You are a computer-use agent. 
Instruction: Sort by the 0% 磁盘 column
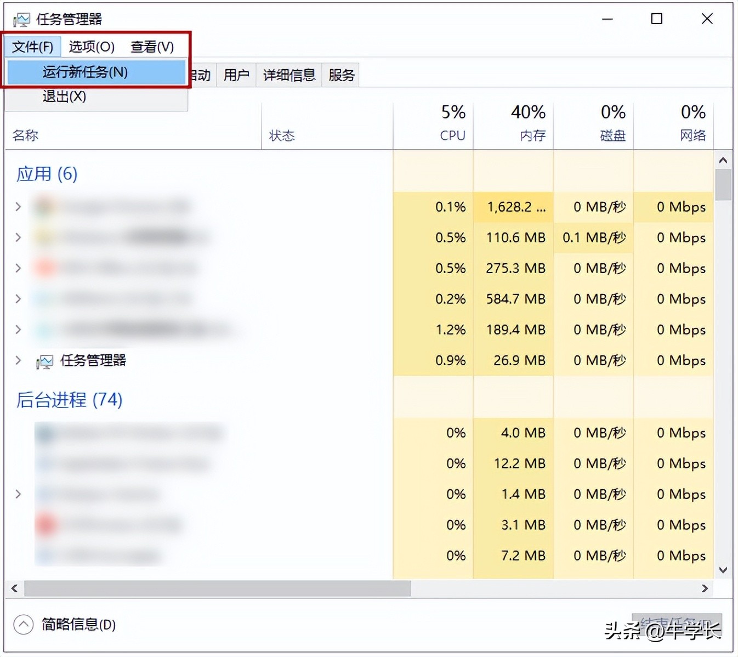tap(593, 126)
